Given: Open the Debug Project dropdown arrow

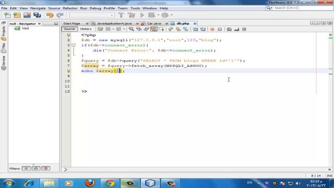Looking at the screenshot, I should click(x=158, y=15).
